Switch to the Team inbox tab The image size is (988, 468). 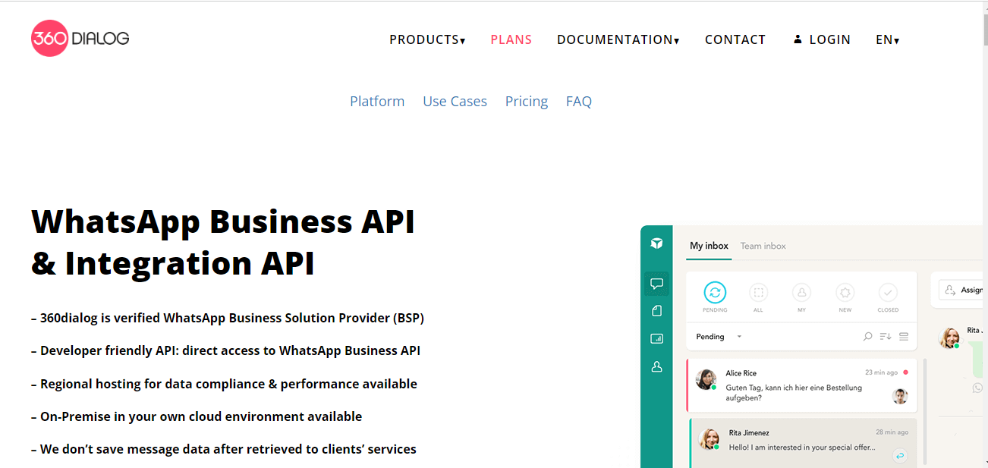pos(763,246)
